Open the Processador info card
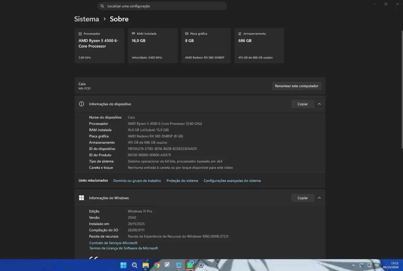Viewport: 403px width, 271px height. point(99,46)
